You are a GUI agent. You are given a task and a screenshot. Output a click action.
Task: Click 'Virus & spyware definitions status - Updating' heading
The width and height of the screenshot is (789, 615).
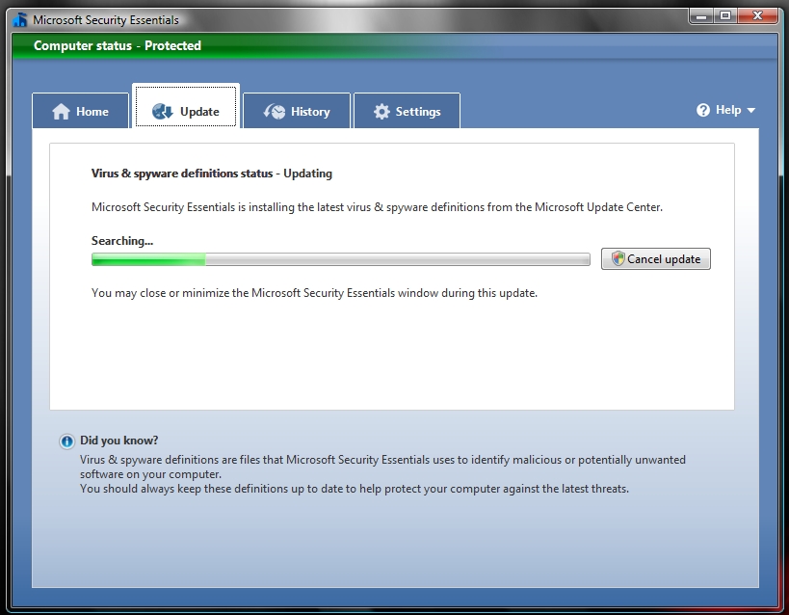click(x=211, y=174)
